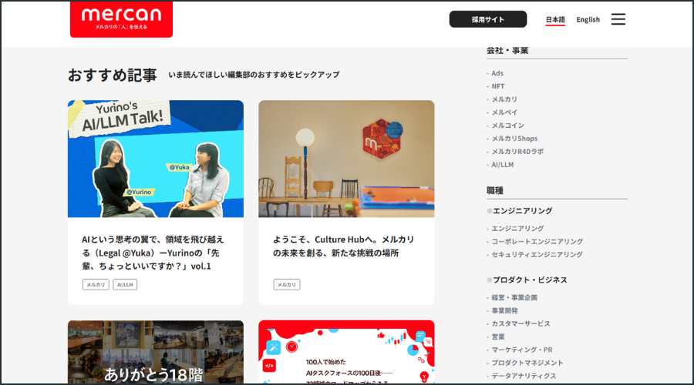Open the プロダクトマネジメント link
This screenshot has height=385, width=694.
tap(527, 363)
